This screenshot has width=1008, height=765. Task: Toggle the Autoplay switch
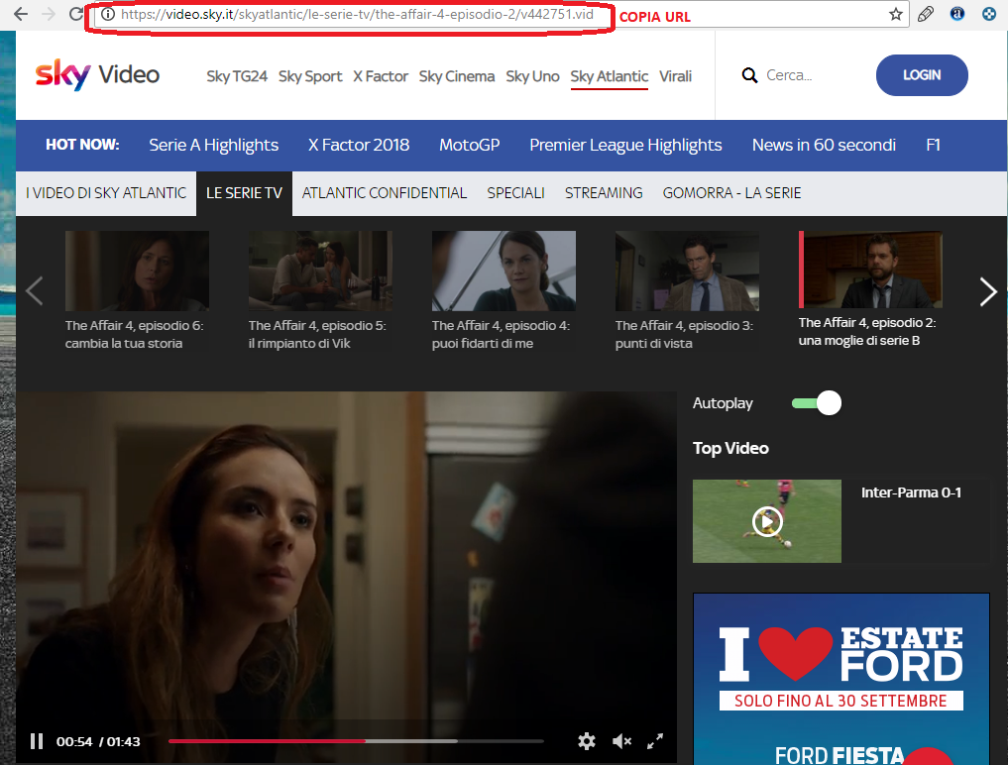click(817, 403)
